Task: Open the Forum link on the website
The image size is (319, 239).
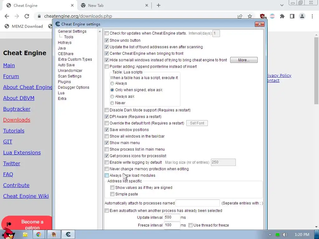Action: tap(11, 77)
